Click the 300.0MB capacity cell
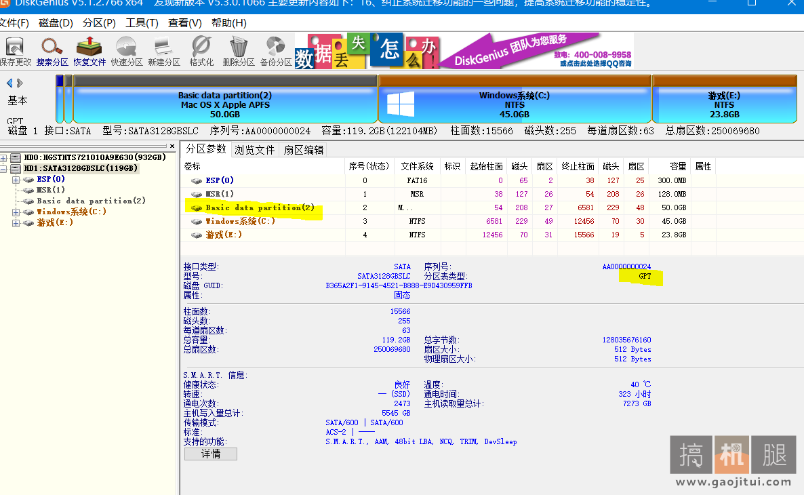Screen dimensions: 804x495 (x=672, y=180)
